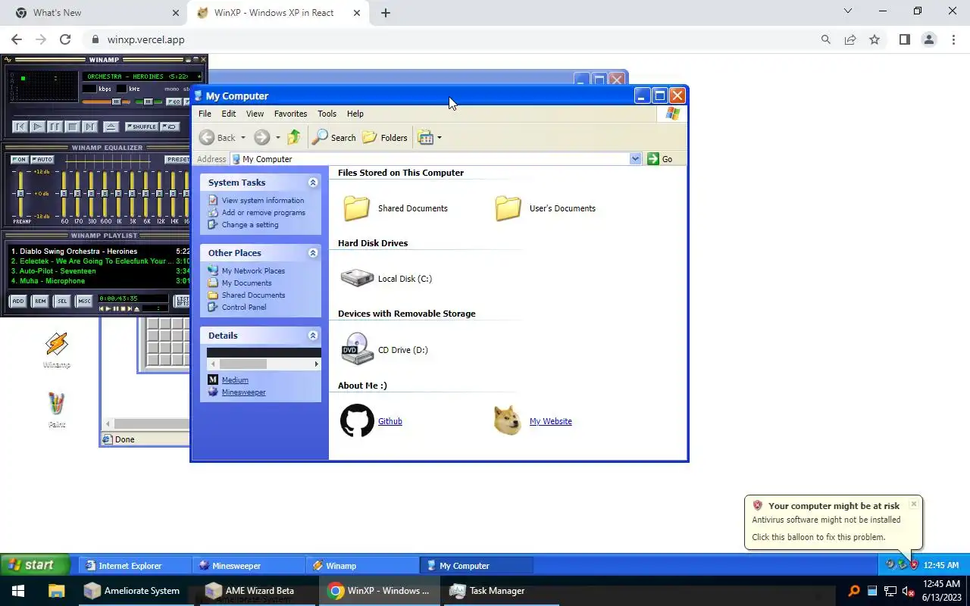Click Views toolbar icon
Screen dimensions: 970x606
[426, 137]
